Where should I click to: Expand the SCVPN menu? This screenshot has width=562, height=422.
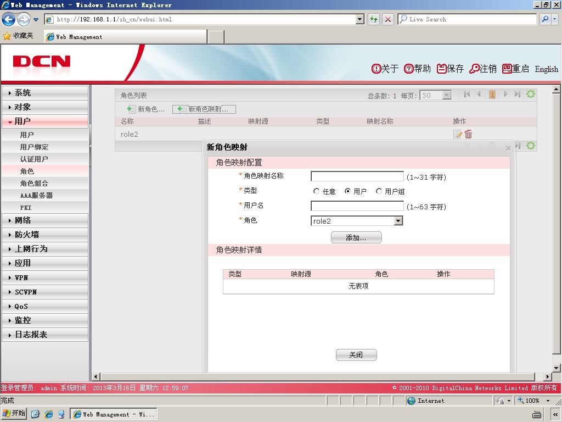click(x=45, y=292)
